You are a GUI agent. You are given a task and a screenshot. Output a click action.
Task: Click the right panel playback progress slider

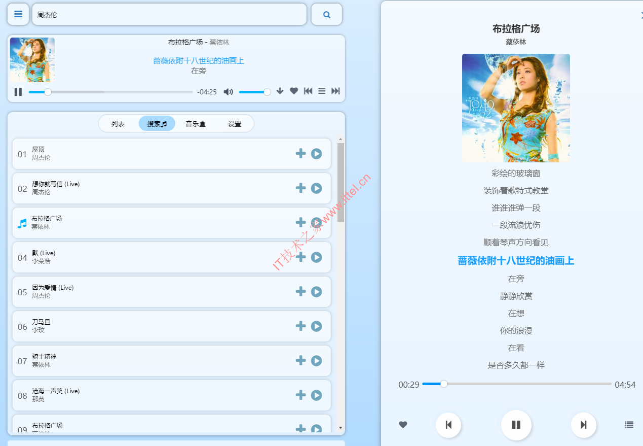point(517,384)
